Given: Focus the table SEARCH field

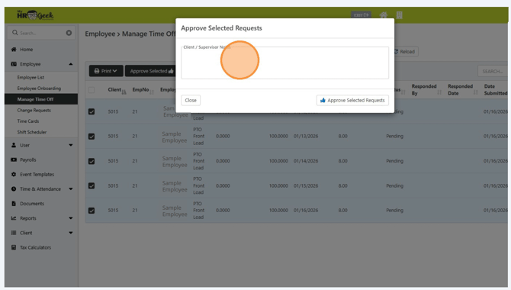Looking at the screenshot, I should 493,71.
